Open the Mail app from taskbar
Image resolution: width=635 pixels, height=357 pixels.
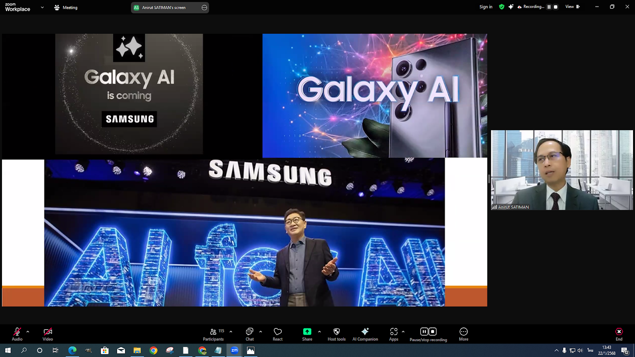pos(121,350)
